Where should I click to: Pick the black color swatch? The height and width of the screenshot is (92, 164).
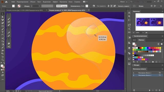139,48
